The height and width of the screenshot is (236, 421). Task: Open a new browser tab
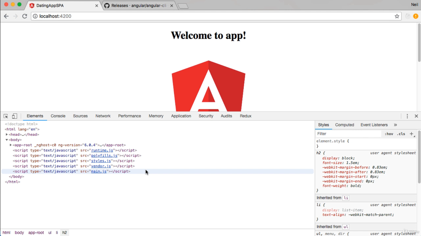point(183,6)
